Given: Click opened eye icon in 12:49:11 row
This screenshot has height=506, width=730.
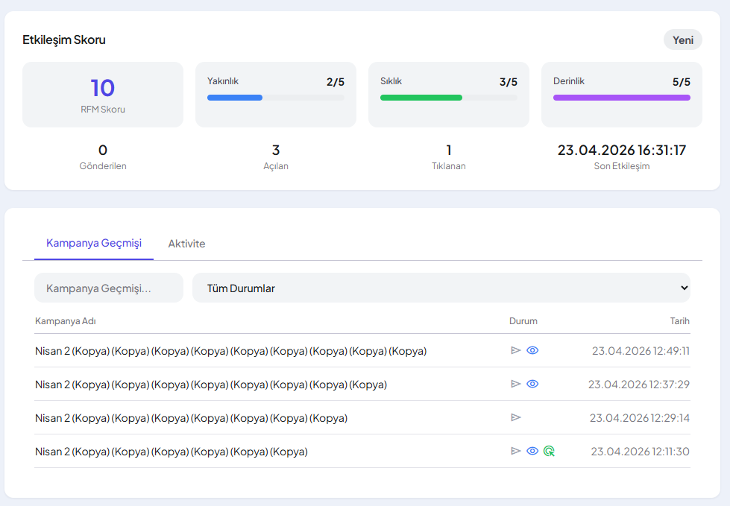Looking at the screenshot, I should 532,350.
